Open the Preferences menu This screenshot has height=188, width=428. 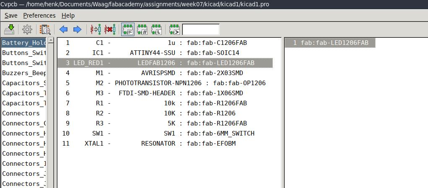[39, 16]
